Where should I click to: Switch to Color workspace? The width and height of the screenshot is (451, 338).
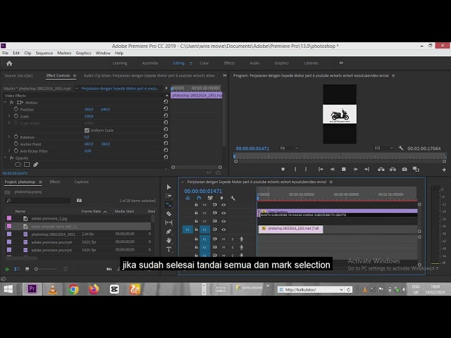pos(204,63)
